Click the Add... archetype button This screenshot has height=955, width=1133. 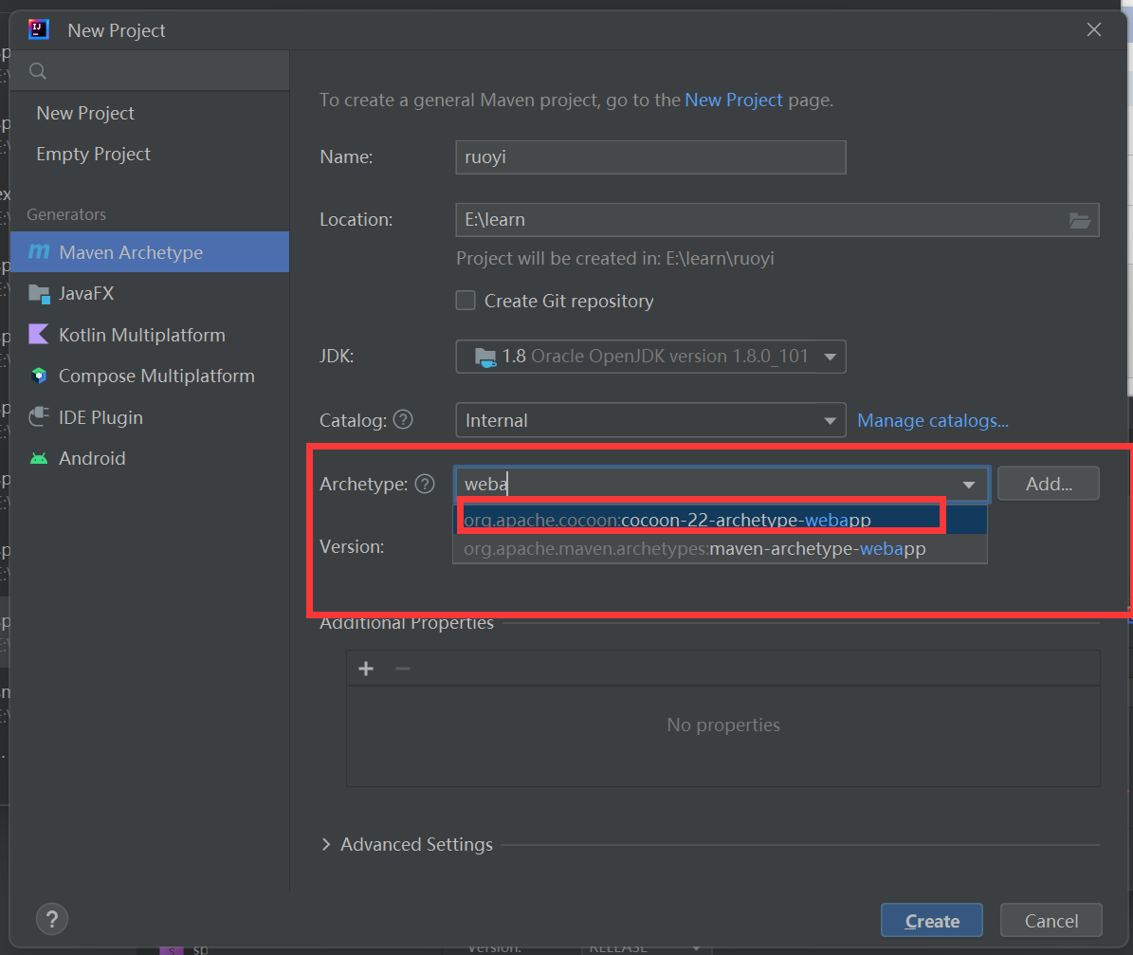pyautogui.click(x=1049, y=484)
